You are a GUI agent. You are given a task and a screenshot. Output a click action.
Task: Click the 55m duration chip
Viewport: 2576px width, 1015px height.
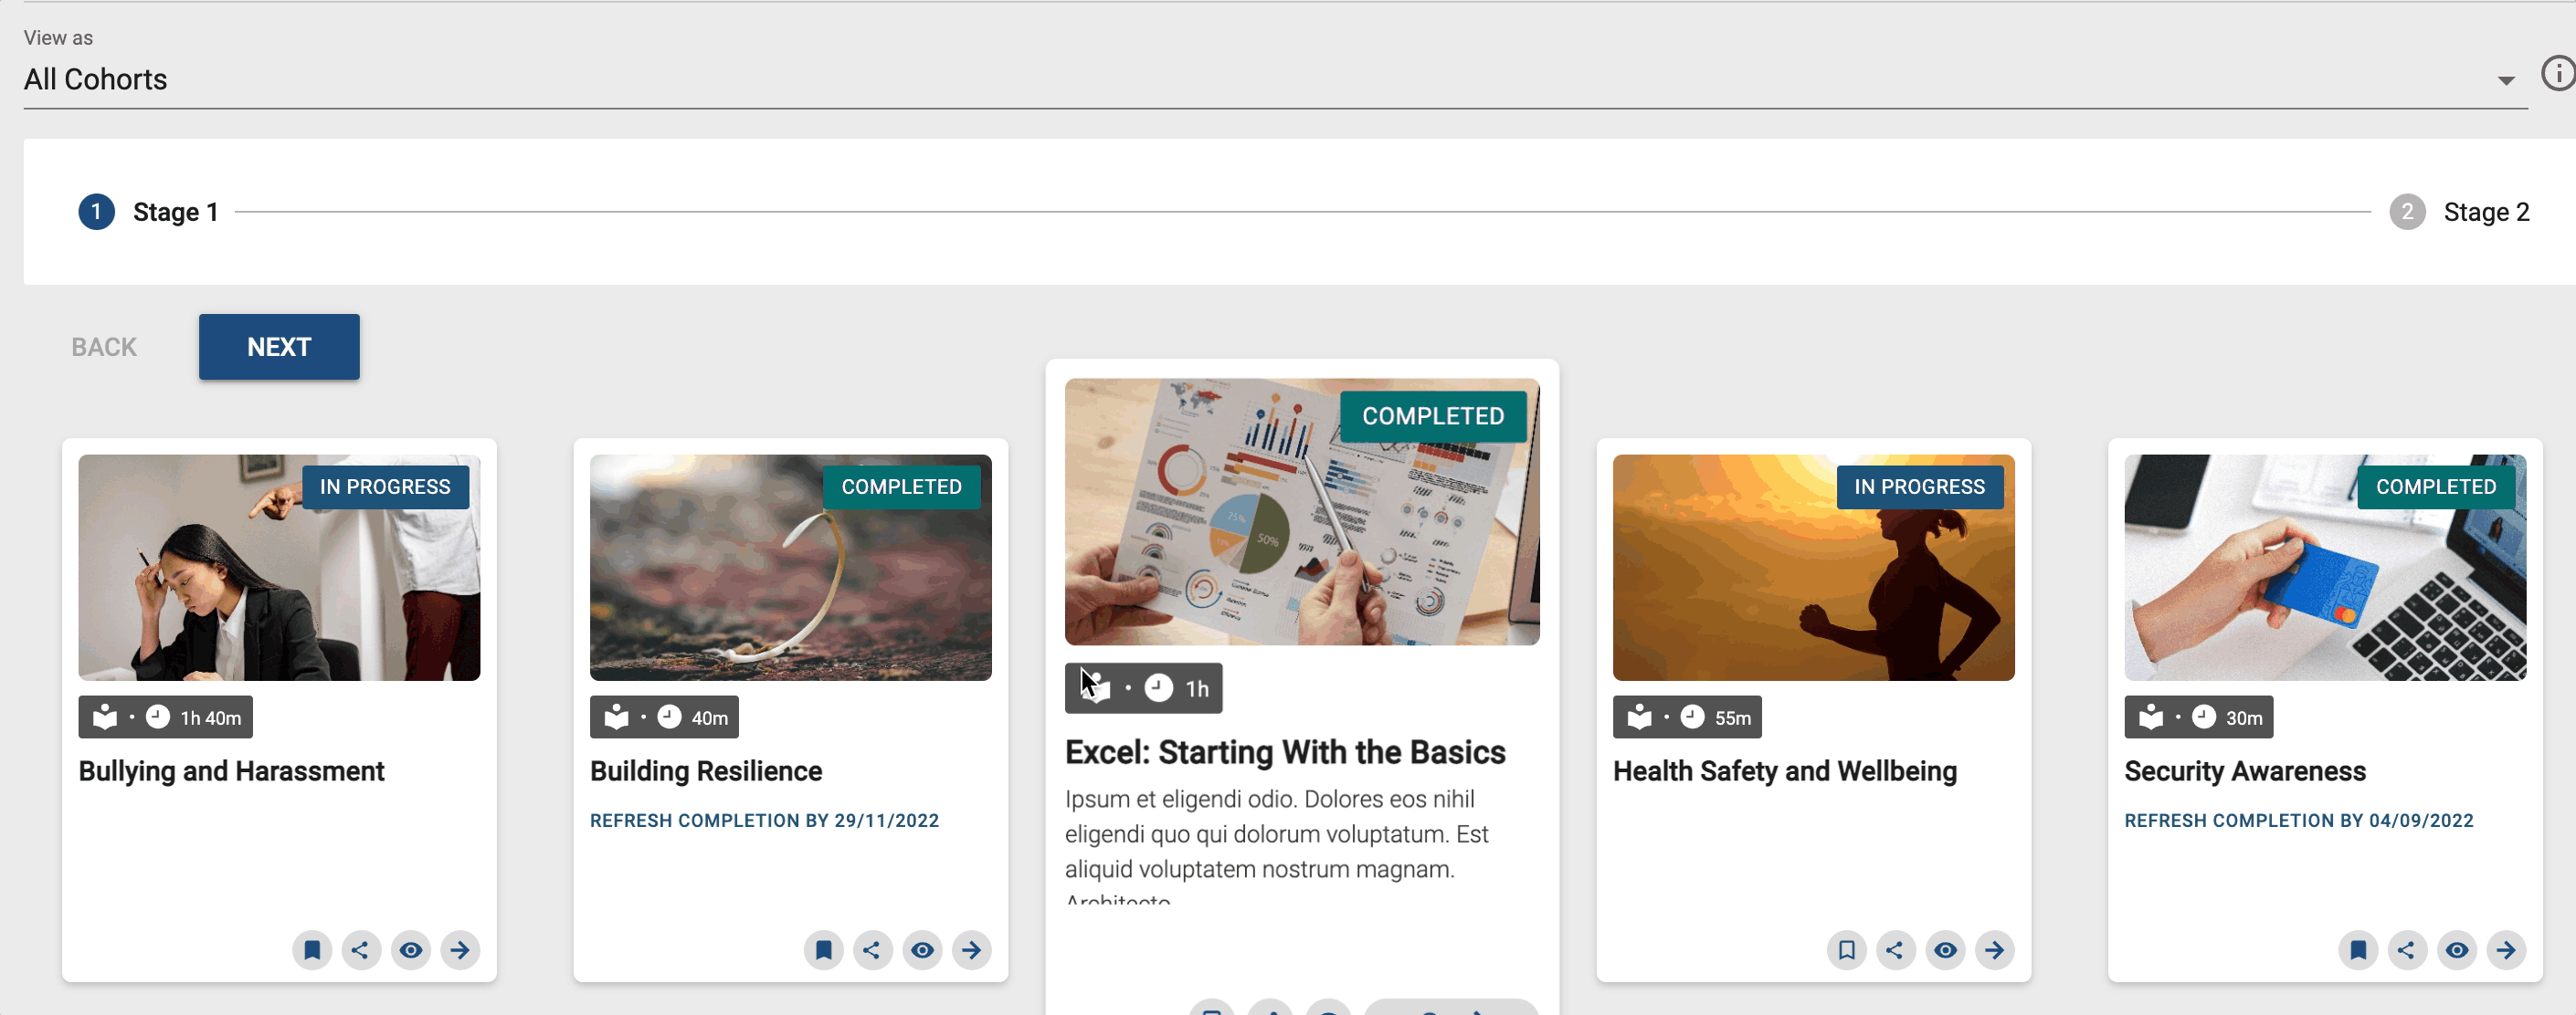[x=1687, y=717]
